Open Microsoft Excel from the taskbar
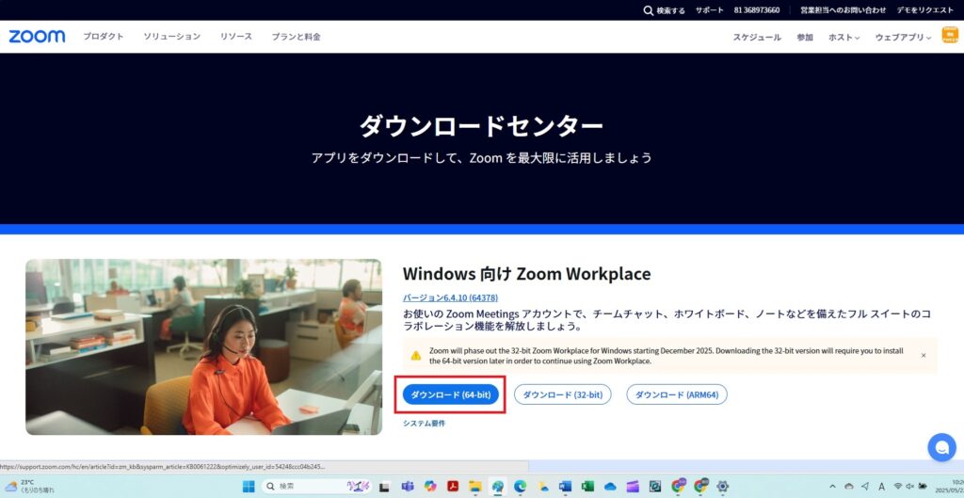This screenshot has height=498, width=964. point(587,487)
